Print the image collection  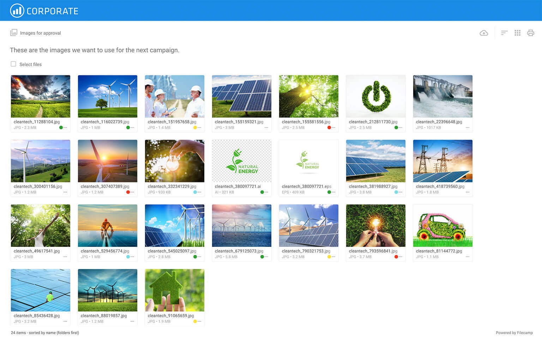pos(531,33)
